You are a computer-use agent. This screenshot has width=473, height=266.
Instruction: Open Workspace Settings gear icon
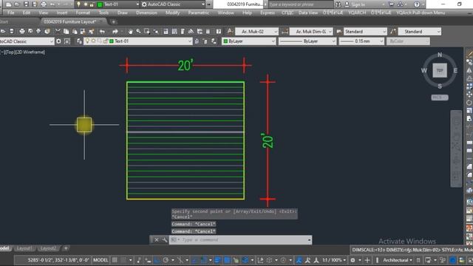click(x=58, y=41)
